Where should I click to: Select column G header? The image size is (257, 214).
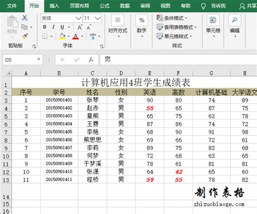[211, 73]
